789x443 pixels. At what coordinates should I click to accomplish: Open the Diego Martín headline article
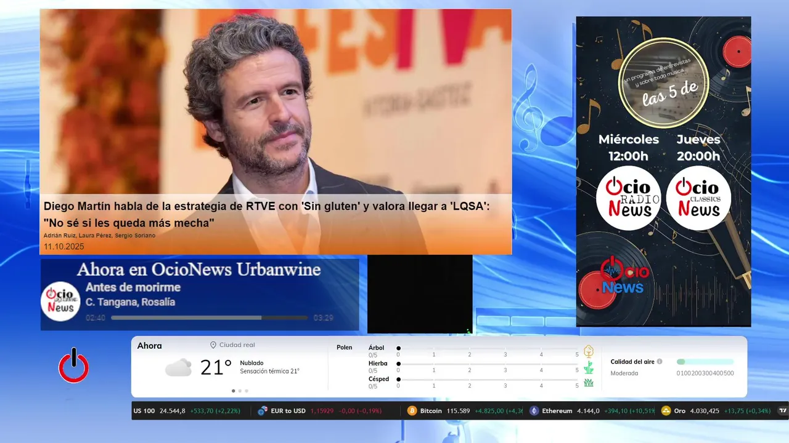coord(267,214)
